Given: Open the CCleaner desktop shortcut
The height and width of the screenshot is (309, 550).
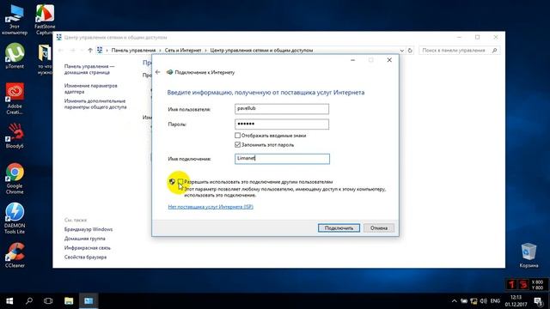Looking at the screenshot, I should coord(15,255).
